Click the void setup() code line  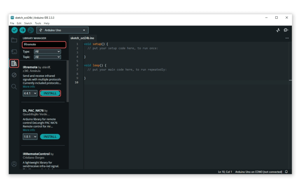(96, 44)
